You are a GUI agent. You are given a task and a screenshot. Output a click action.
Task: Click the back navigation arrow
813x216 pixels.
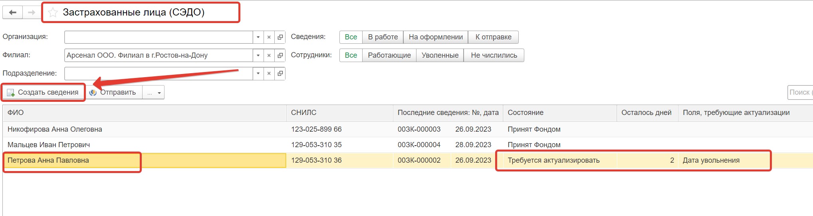(x=13, y=12)
